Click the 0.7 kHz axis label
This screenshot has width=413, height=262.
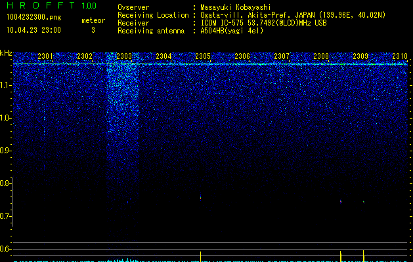(6, 216)
